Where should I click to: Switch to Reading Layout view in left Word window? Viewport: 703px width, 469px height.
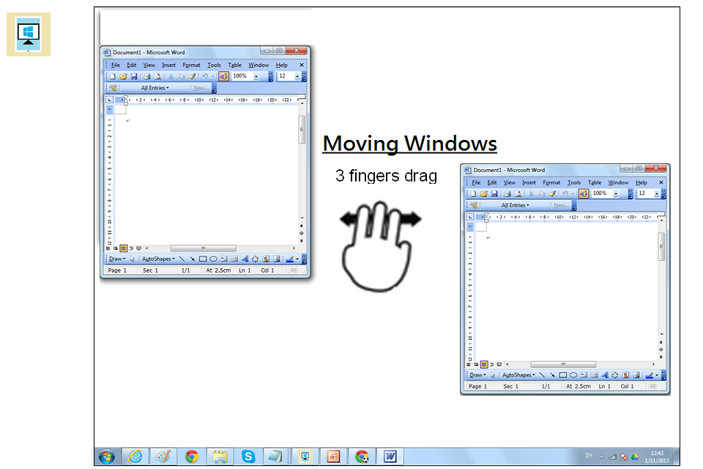[x=138, y=248]
